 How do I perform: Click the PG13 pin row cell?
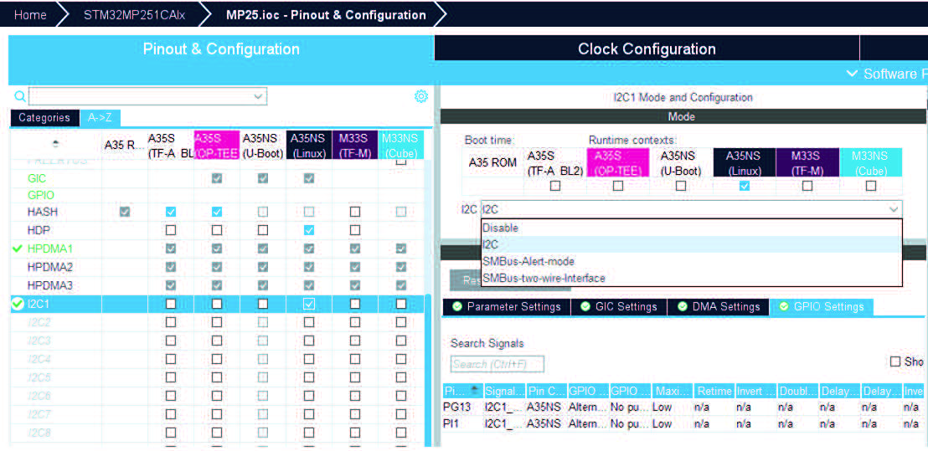pos(456,407)
